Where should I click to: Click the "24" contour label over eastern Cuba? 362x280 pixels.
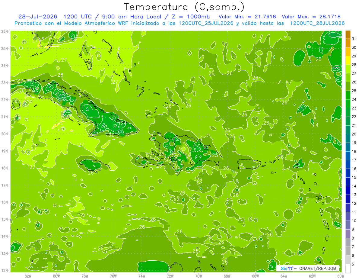click(x=123, y=123)
